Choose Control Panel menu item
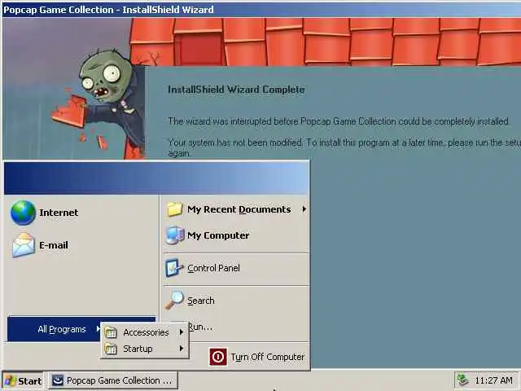 pyautogui.click(x=236, y=268)
